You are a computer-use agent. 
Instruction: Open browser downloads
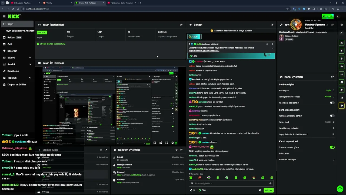pos(326,9)
